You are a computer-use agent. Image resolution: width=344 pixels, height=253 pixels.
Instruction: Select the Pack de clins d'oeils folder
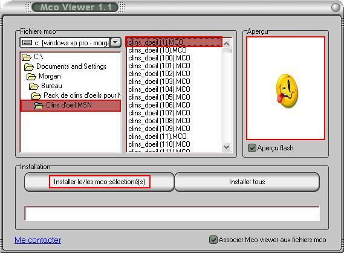70,95
